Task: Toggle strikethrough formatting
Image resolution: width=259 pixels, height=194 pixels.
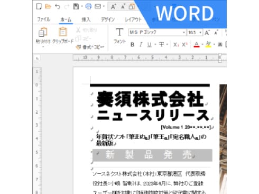Action: 161,45
